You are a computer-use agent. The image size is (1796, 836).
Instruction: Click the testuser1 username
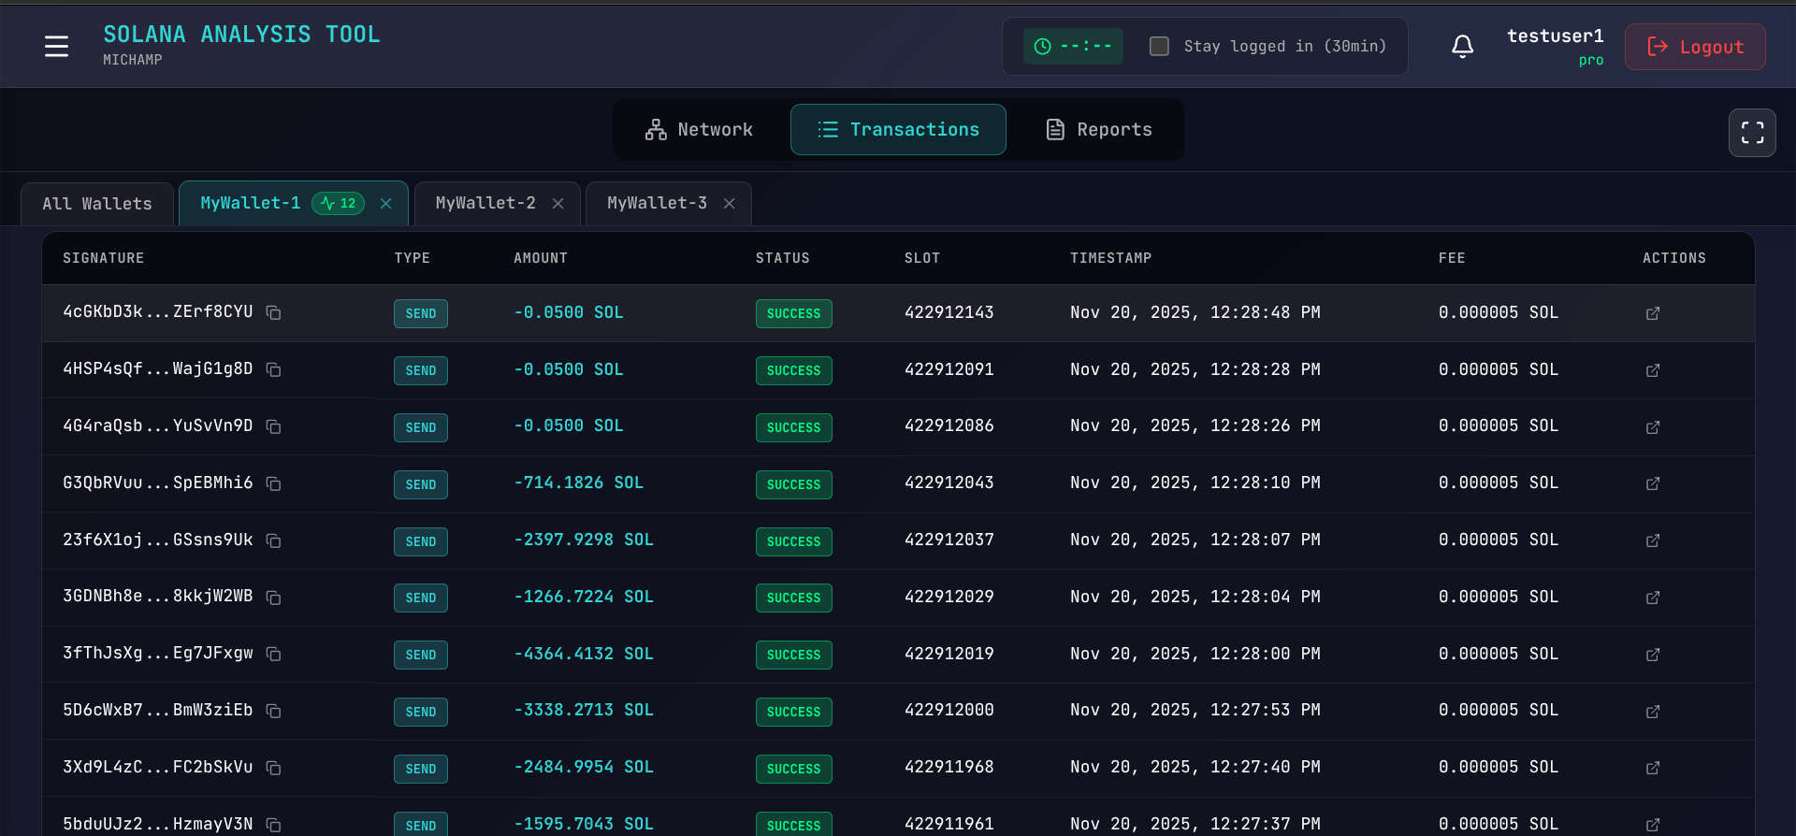tap(1556, 36)
